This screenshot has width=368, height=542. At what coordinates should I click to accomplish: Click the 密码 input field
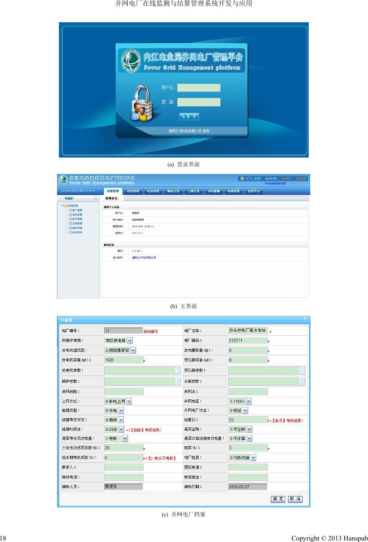[x=199, y=102]
